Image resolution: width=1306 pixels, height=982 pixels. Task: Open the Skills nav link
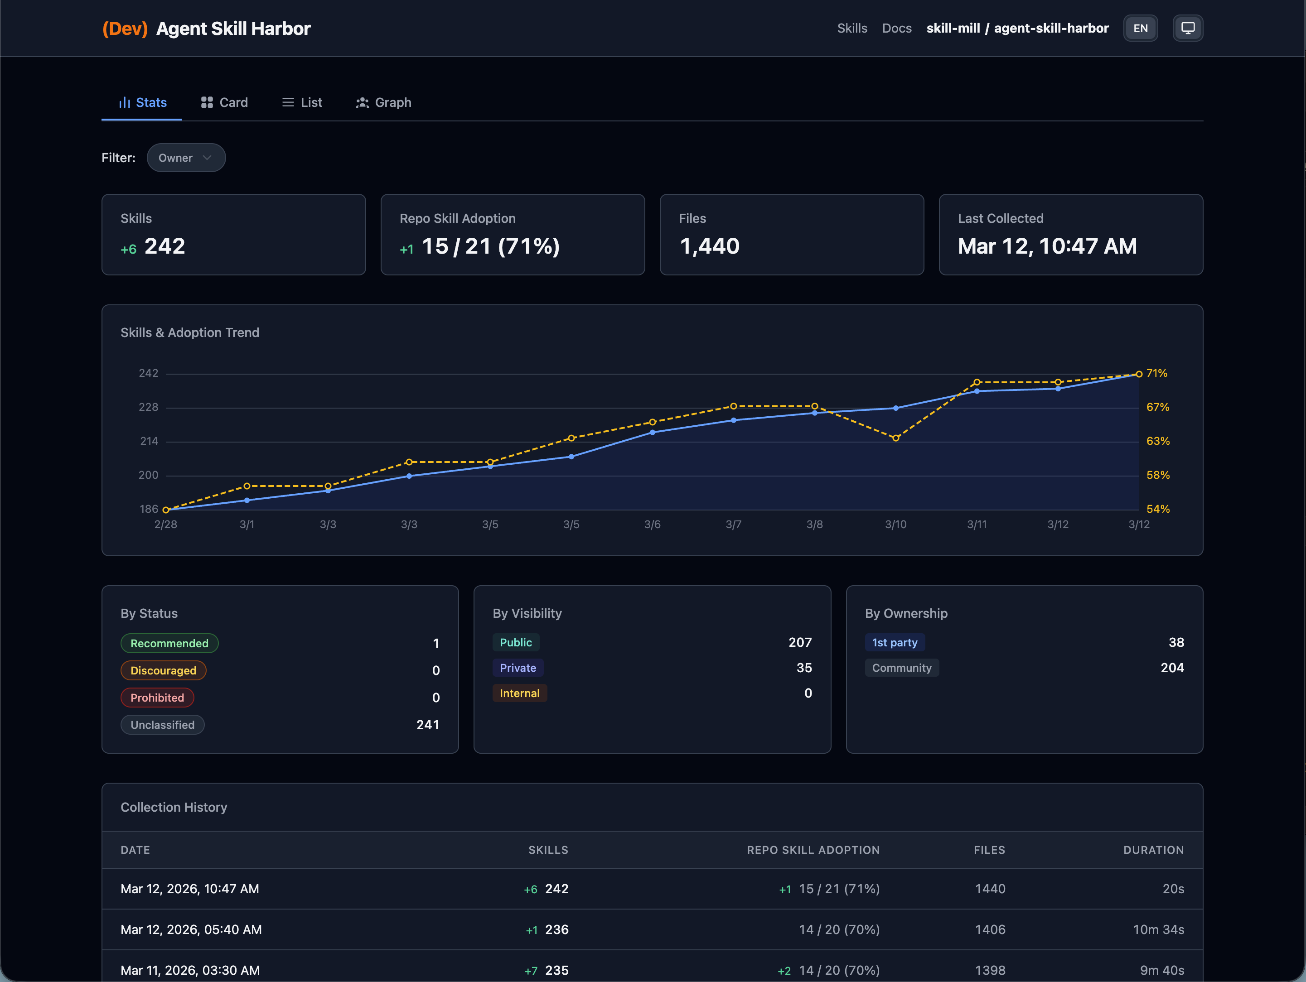[x=851, y=29]
